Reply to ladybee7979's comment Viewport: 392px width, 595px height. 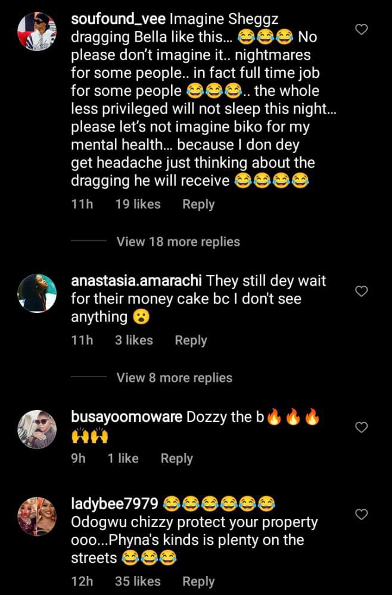point(198,581)
